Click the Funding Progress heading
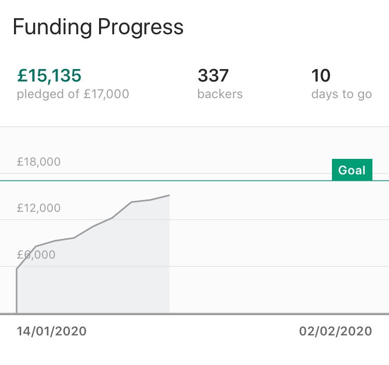 pyautogui.click(x=98, y=28)
